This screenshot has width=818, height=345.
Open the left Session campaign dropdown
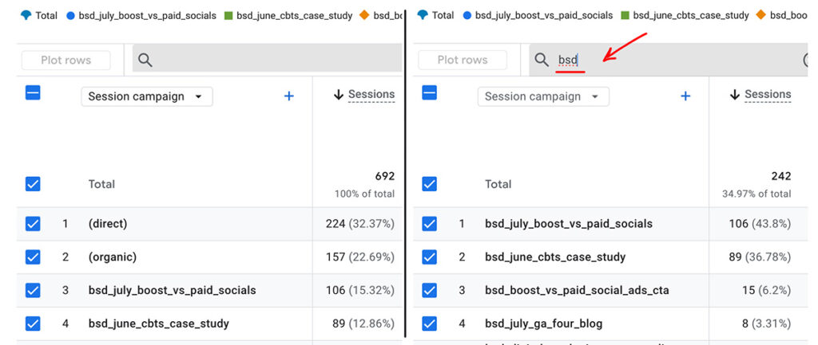pyautogui.click(x=147, y=96)
